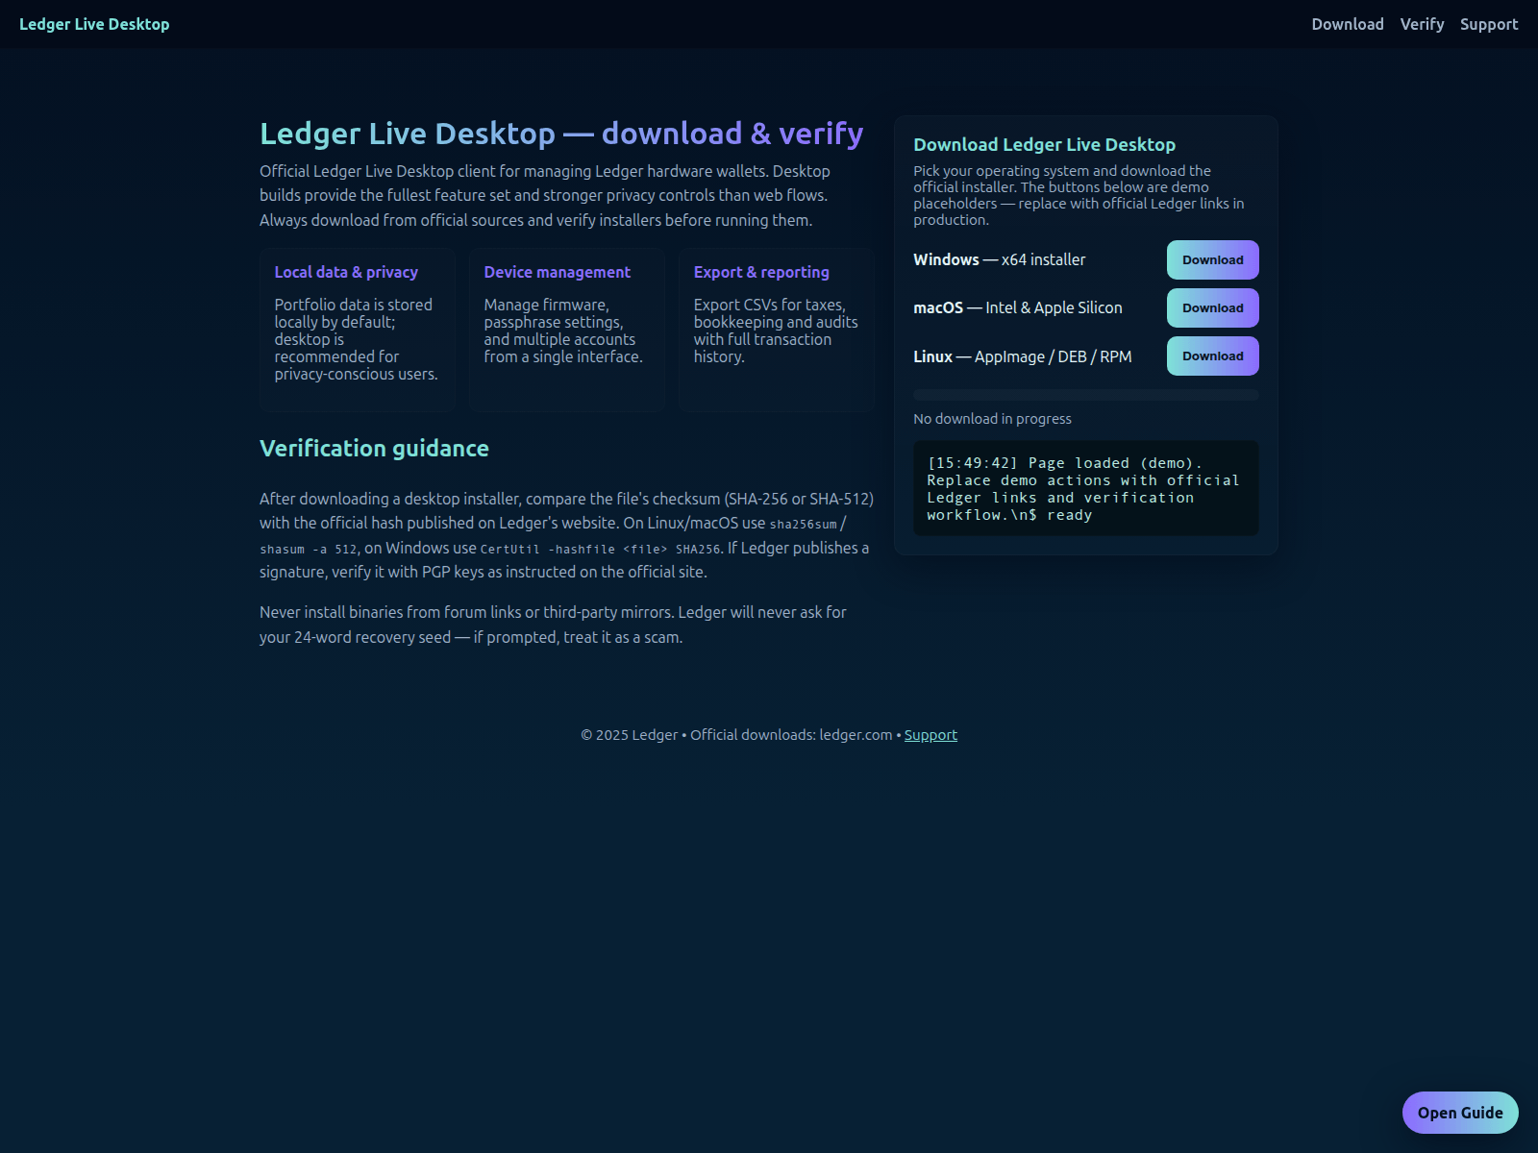
Task: Download the Linux AppImage / DEB / RPM
Action: coord(1212,356)
